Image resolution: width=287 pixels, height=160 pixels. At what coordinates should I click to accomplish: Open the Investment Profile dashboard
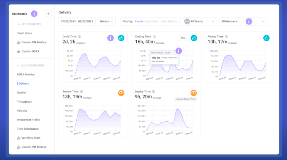pyautogui.click(x=28, y=120)
